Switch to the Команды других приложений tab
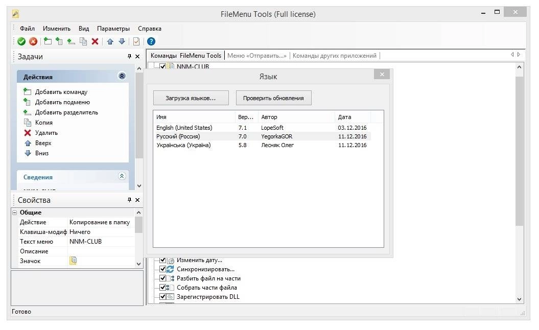Viewport: 539px width, 330px height. pos(335,56)
